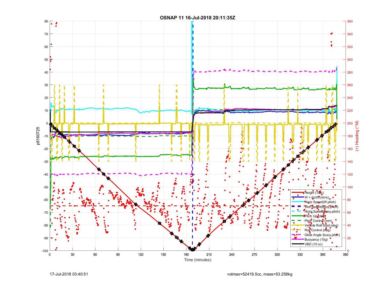Click the "volmax=52419.5cc, mass=53.258kg" footer text
The height and width of the screenshot is (282, 382).
coord(260,274)
